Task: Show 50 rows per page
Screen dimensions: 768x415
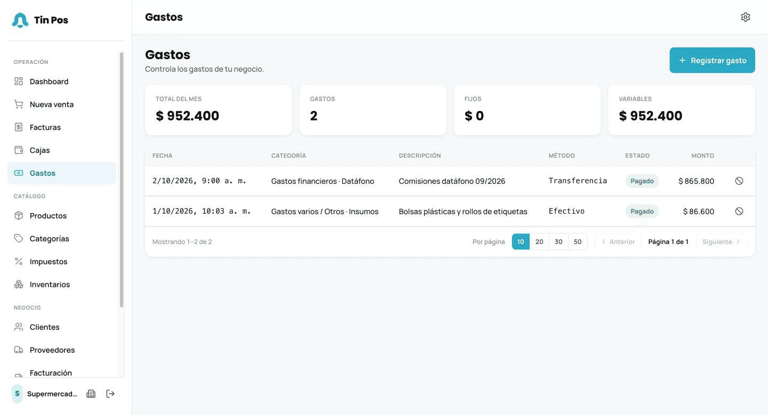Action: pyautogui.click(x=578, y=242)
